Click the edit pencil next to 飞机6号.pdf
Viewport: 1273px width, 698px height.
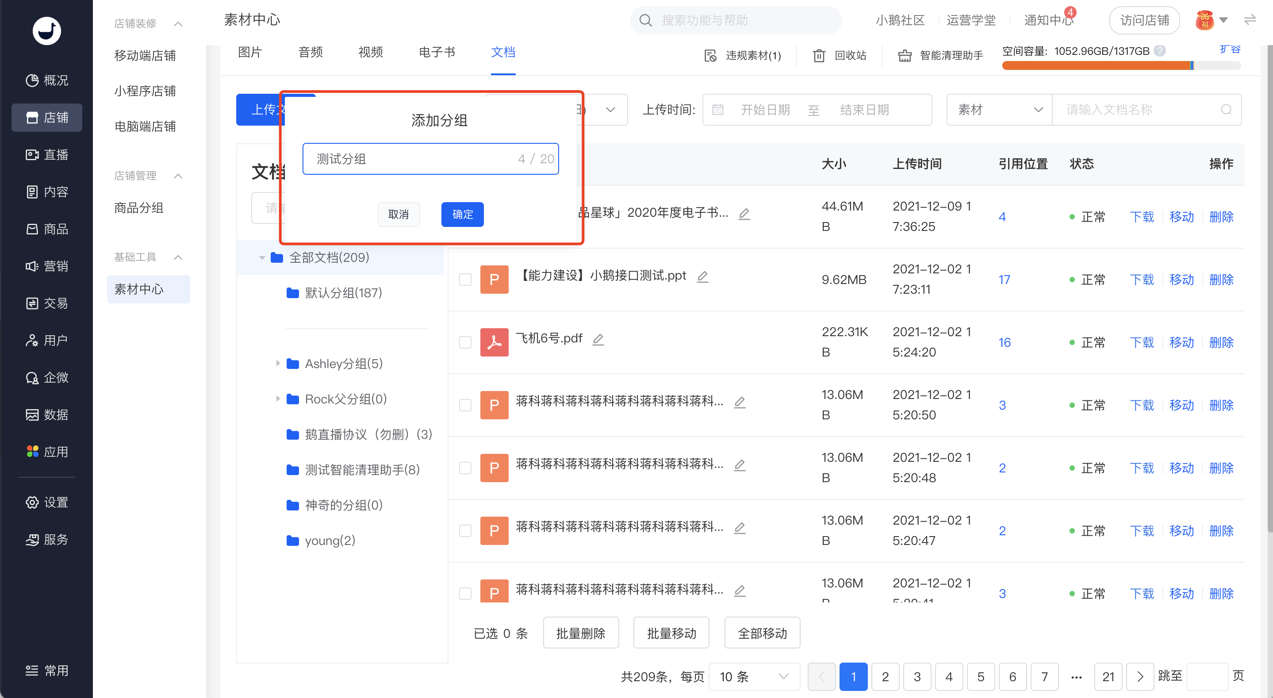click(x=598, y=340)
